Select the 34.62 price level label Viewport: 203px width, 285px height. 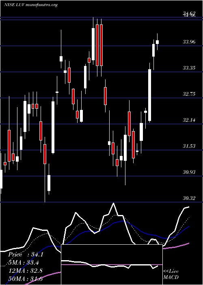[x=189, y=13]
